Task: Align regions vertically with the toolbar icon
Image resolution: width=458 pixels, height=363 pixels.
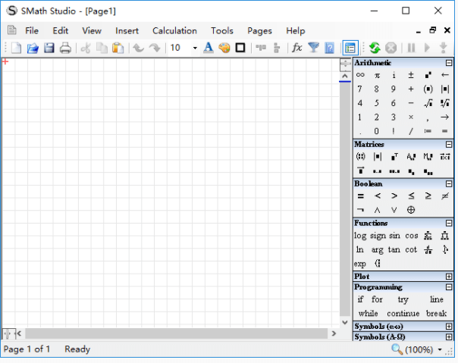Action: point(277,48)
